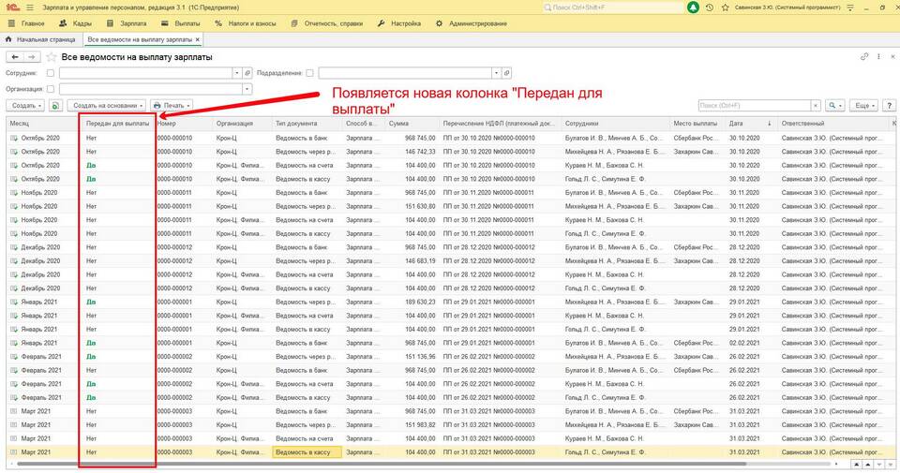
Task: Open form options three-dots menu
Action: (878, 56)
